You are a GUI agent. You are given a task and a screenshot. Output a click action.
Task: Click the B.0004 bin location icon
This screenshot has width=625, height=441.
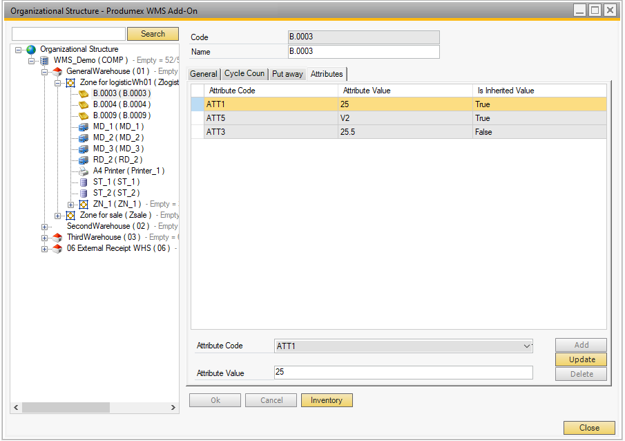(x=84, y=104)
